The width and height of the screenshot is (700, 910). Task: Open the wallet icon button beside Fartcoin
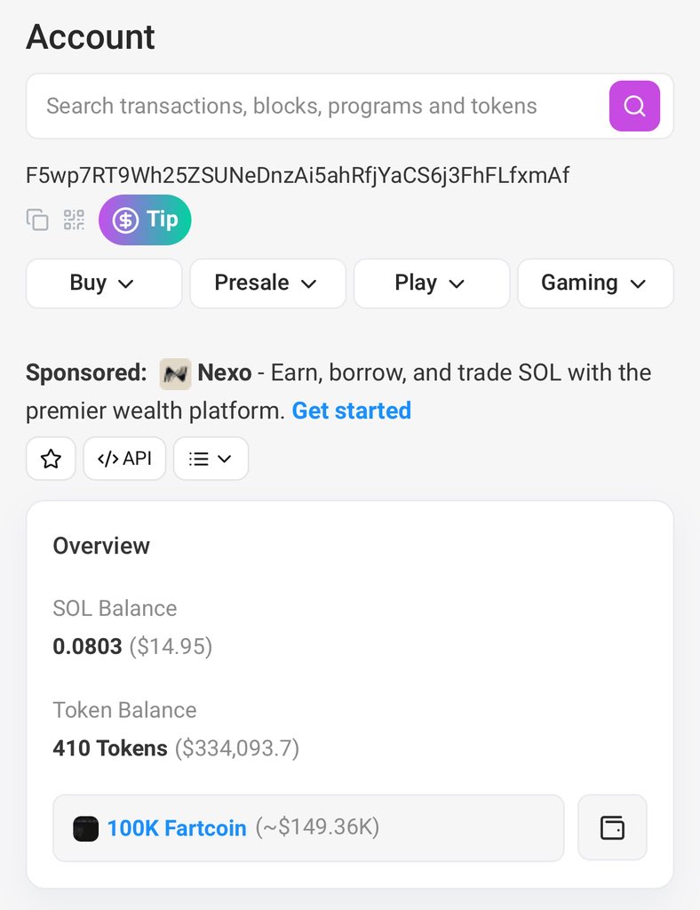click(x=612, y=827)
